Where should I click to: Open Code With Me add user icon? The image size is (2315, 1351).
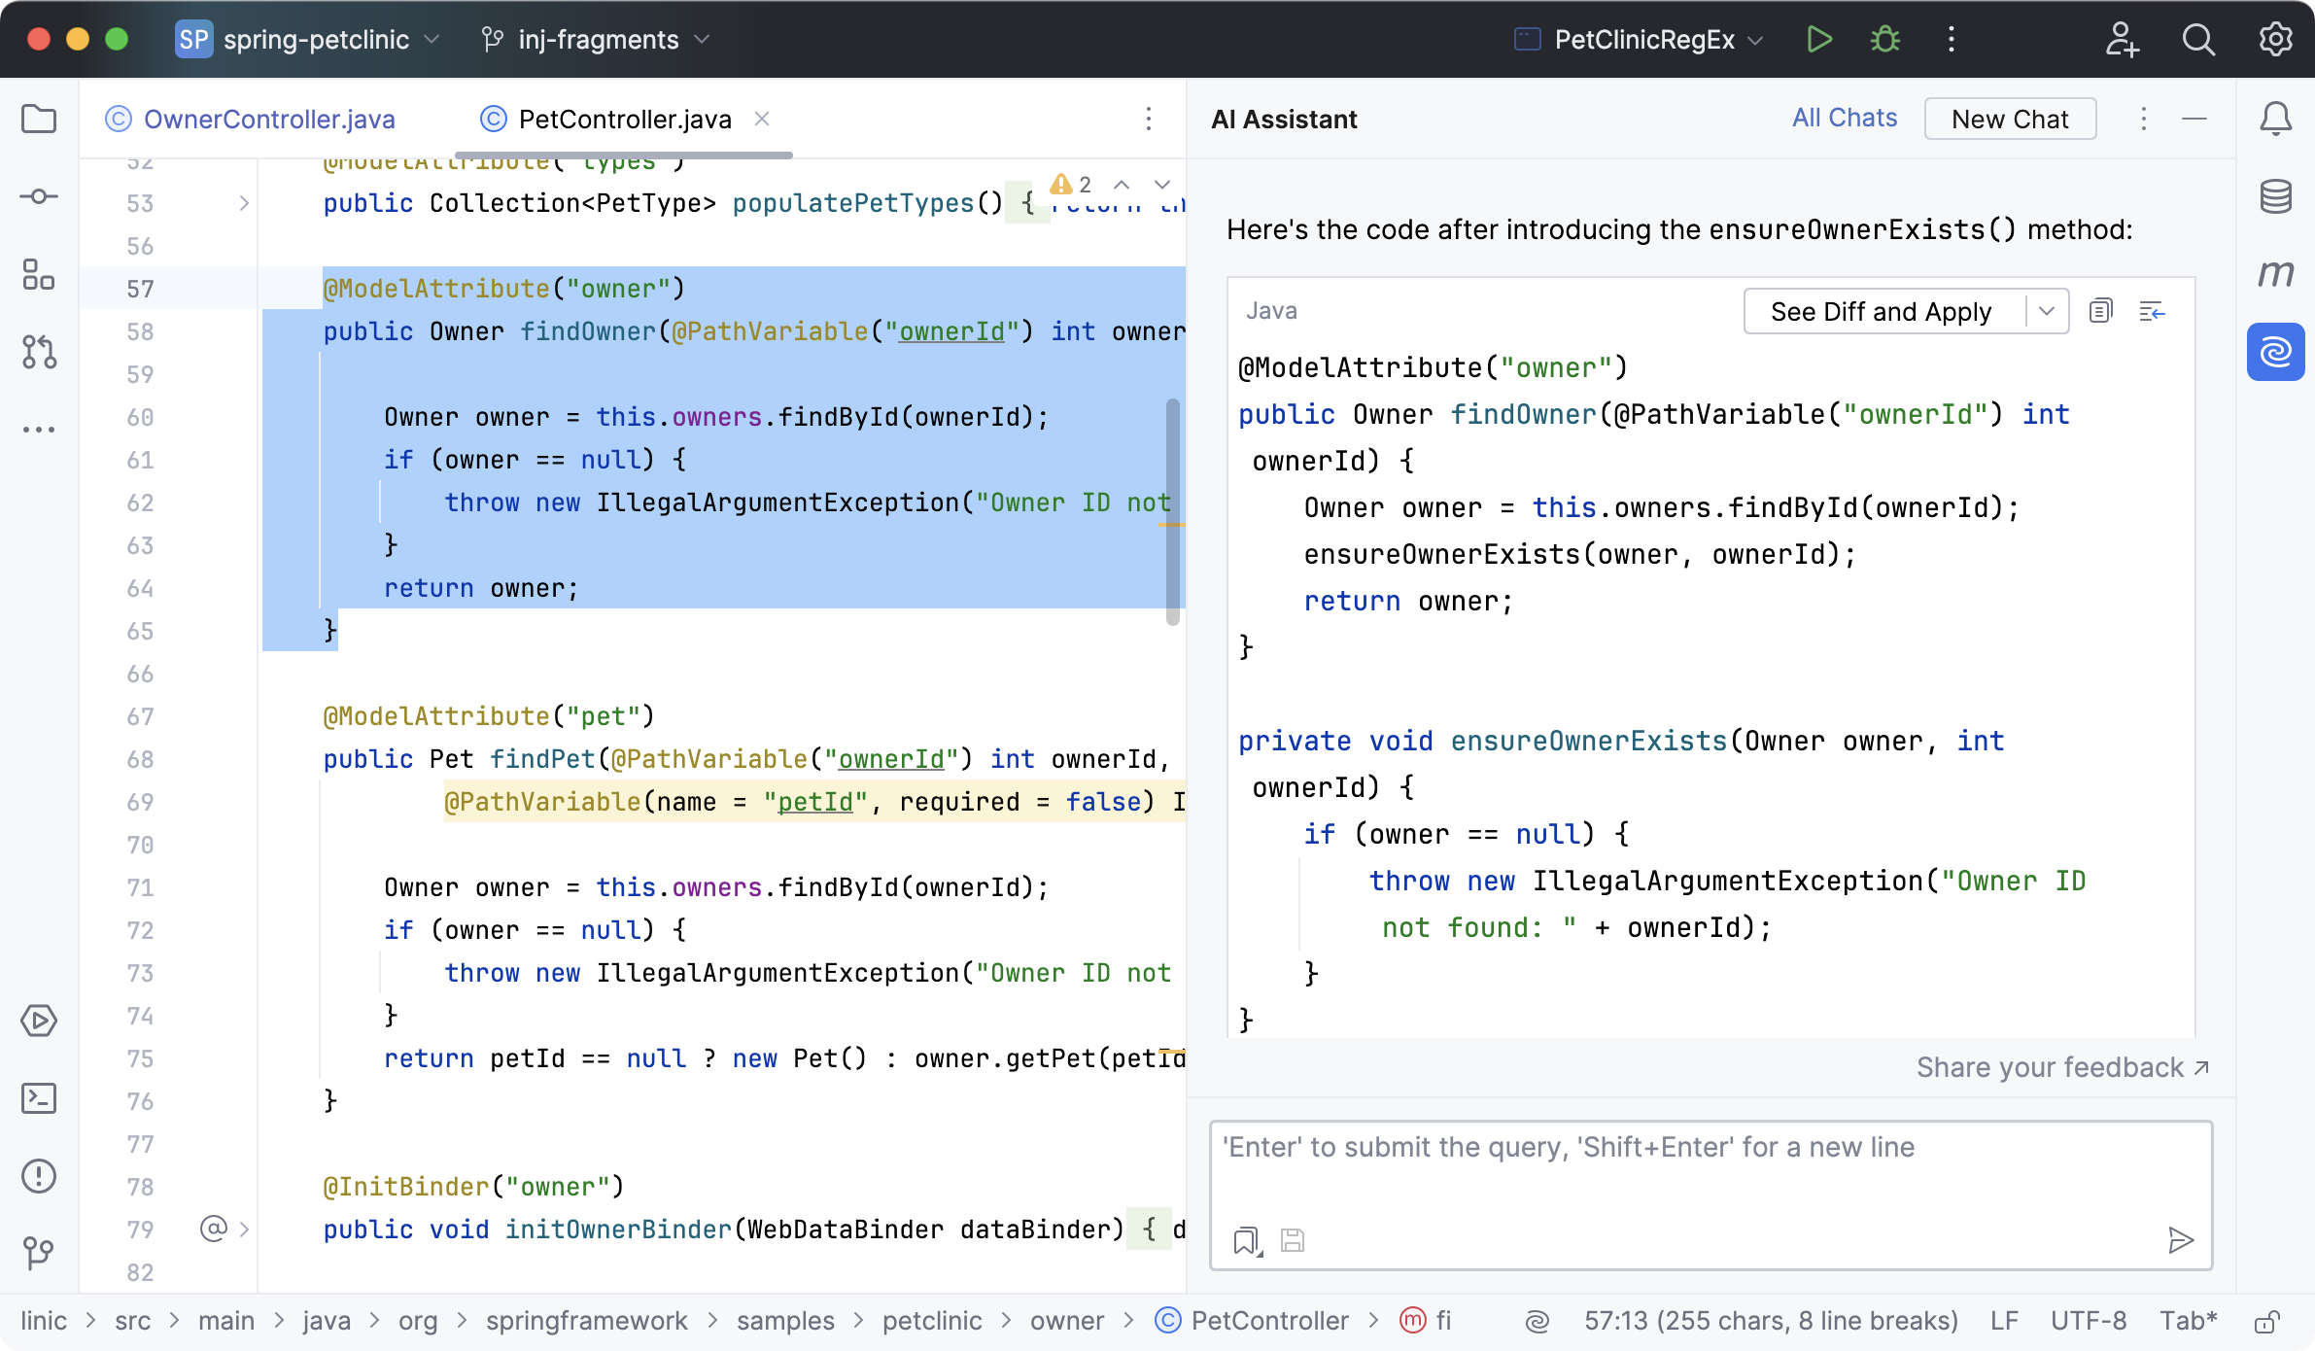point(2122,39)
